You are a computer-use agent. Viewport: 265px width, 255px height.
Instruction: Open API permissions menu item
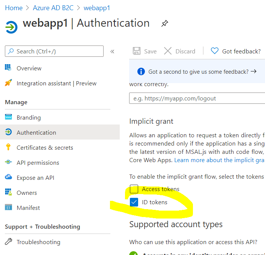click(38, 163)
